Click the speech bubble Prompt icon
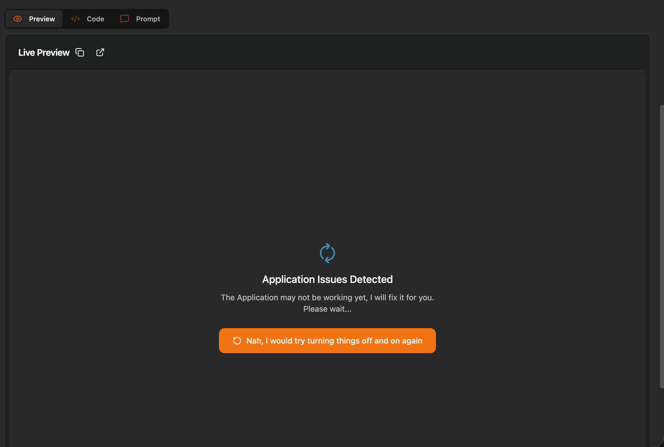 pyautogui.click(x=125, y=19)
